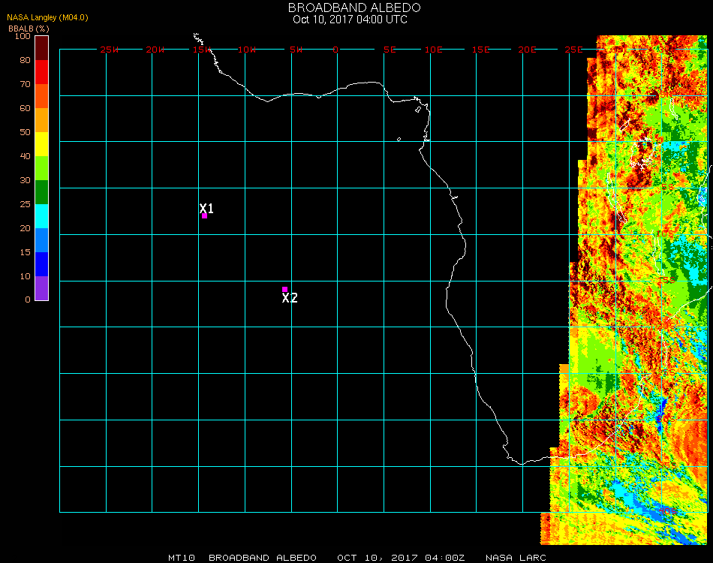Click the 'Oct 10, 2017 04:00 UTC' timestamp

pos(350,20)
